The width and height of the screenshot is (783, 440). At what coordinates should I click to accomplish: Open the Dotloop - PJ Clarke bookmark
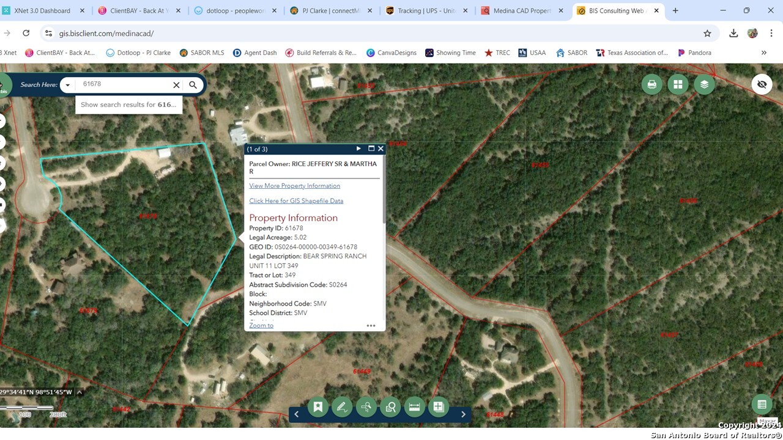[x=138, y=53]
